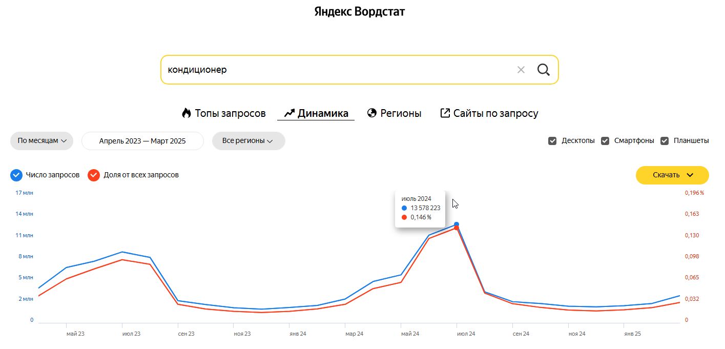The height and width of the screenshot is (349, 725).
Task: Click the search magnifier icon
Action: pos(543,70)
